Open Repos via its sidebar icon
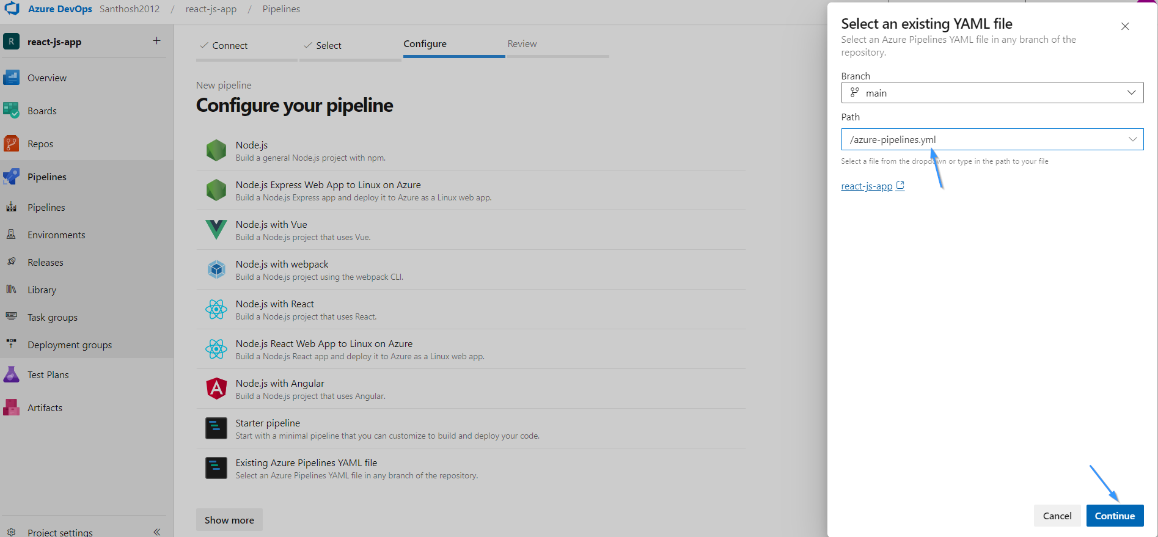This screenshot has height=537, width=1158. (x=11, y=144)
